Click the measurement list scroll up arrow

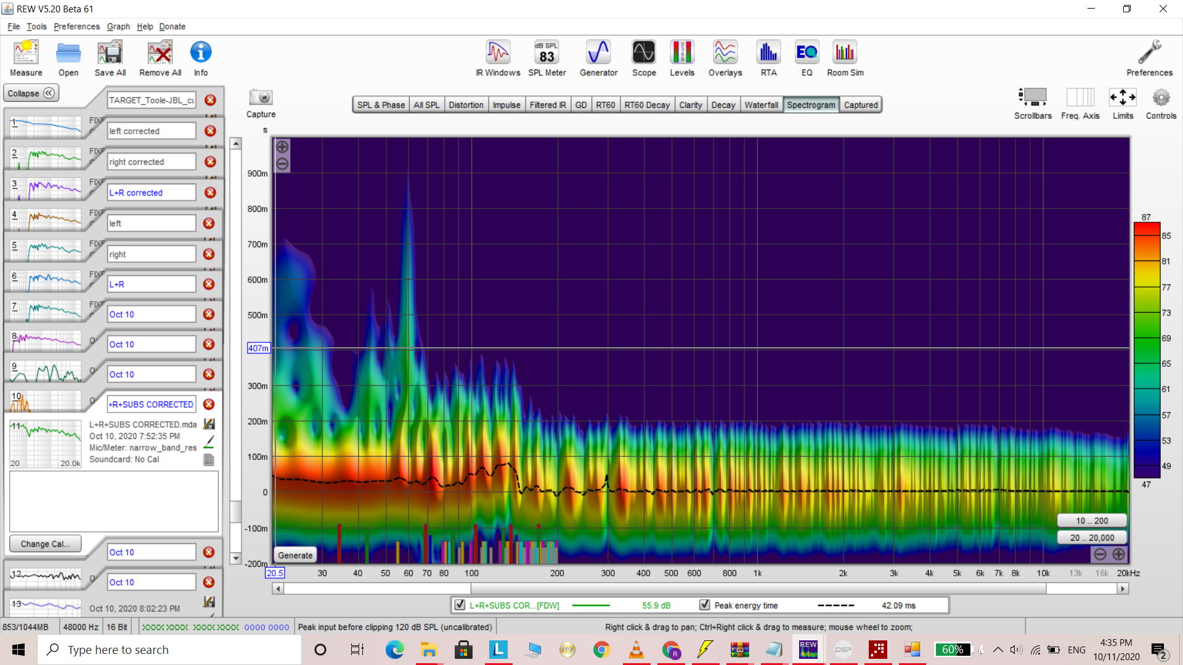(235, 143)
